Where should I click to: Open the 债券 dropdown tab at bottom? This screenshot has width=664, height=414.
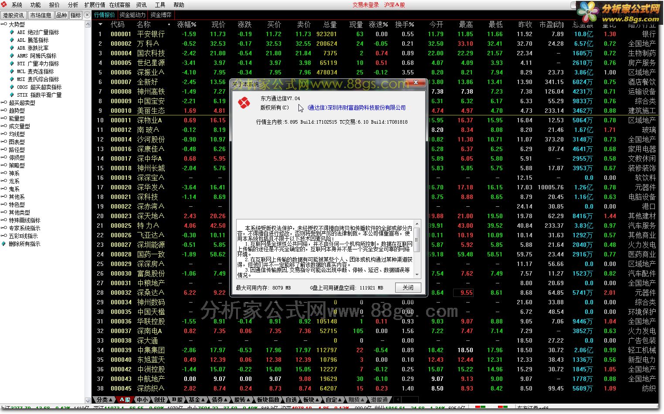219,400
